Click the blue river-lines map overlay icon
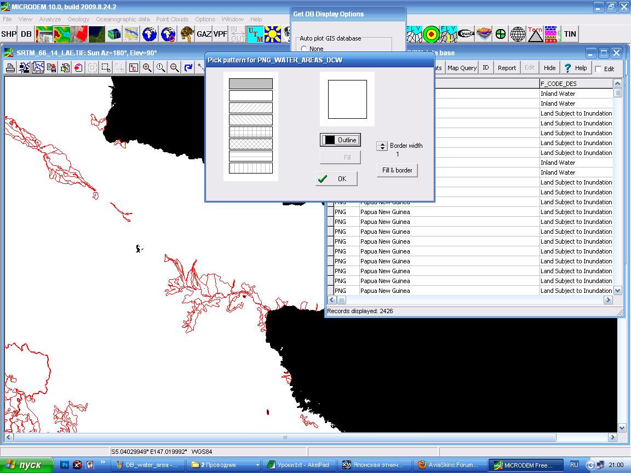The height and width of the screenshot is (473, 631). click(x=38, y=67)
